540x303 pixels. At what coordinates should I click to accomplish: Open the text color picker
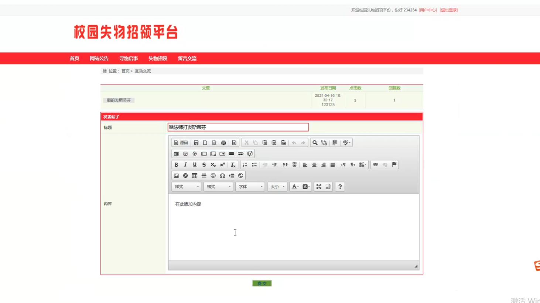click(x=295, y=187)
